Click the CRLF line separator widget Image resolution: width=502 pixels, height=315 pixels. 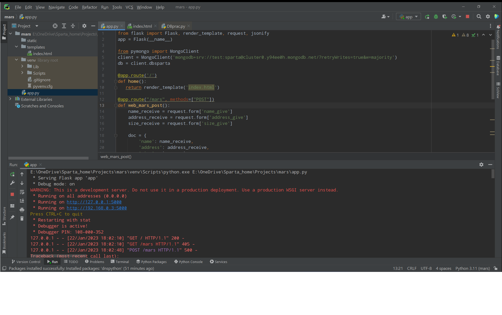[412, 268]
